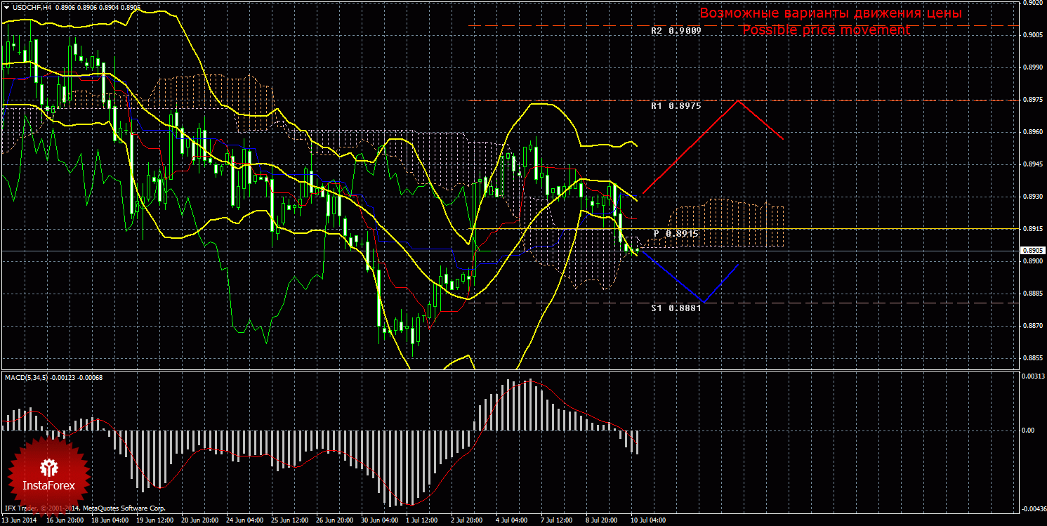The height and width of the screenshot is (526, 1047).
Task: Click the '10 Jul 04:00' time axis label
Action: point(648,520)
